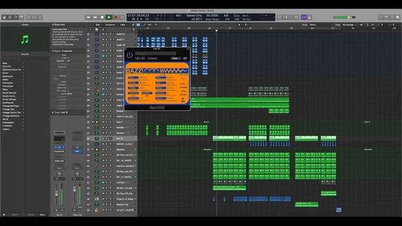This screenshot has width=402, height=226.
Task: Open Quick Help toolbar button
Action: [16, 17]
